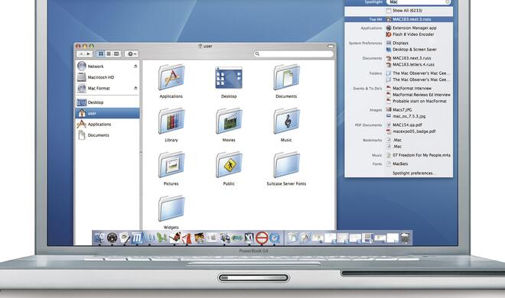The image size is (505, 298).
Task: Open the Applications folder icon in the user window
Action: click(x=171, y=77)
